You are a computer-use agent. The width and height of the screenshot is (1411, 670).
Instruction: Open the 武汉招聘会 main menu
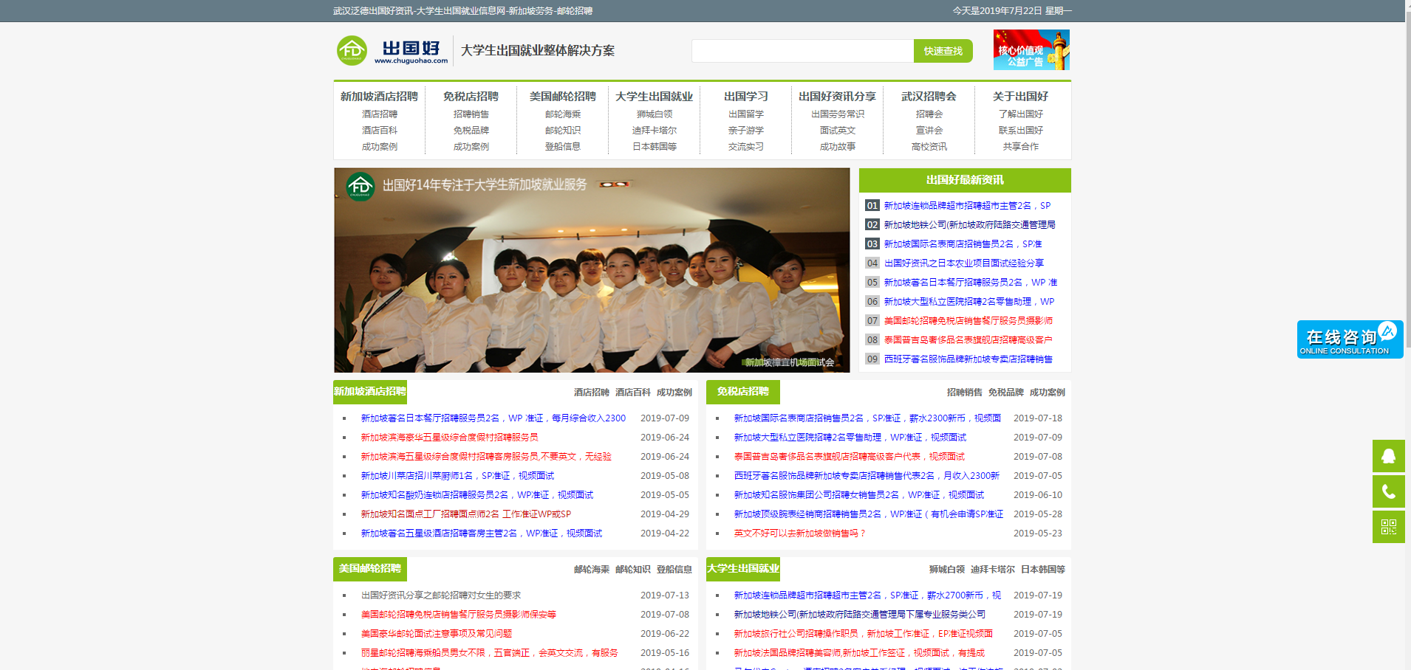[x=929, y=97]
